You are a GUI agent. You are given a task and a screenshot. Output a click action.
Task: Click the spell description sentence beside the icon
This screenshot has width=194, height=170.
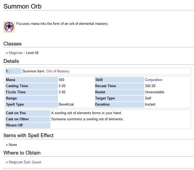(62, 24)
